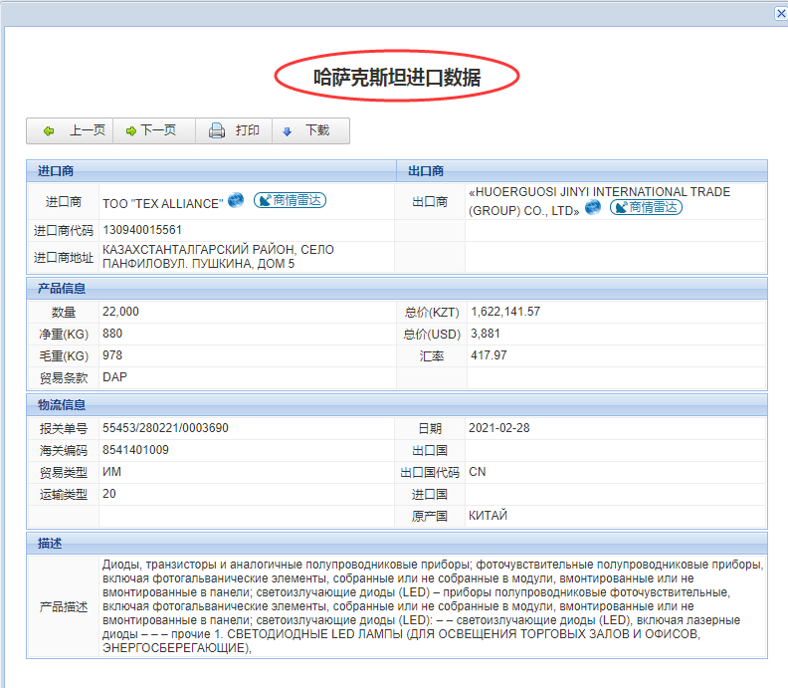Click the 日期 field label

(430, 429)
